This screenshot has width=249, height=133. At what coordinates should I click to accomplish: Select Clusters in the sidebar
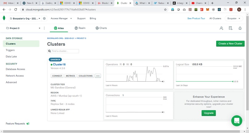point(21,44)
